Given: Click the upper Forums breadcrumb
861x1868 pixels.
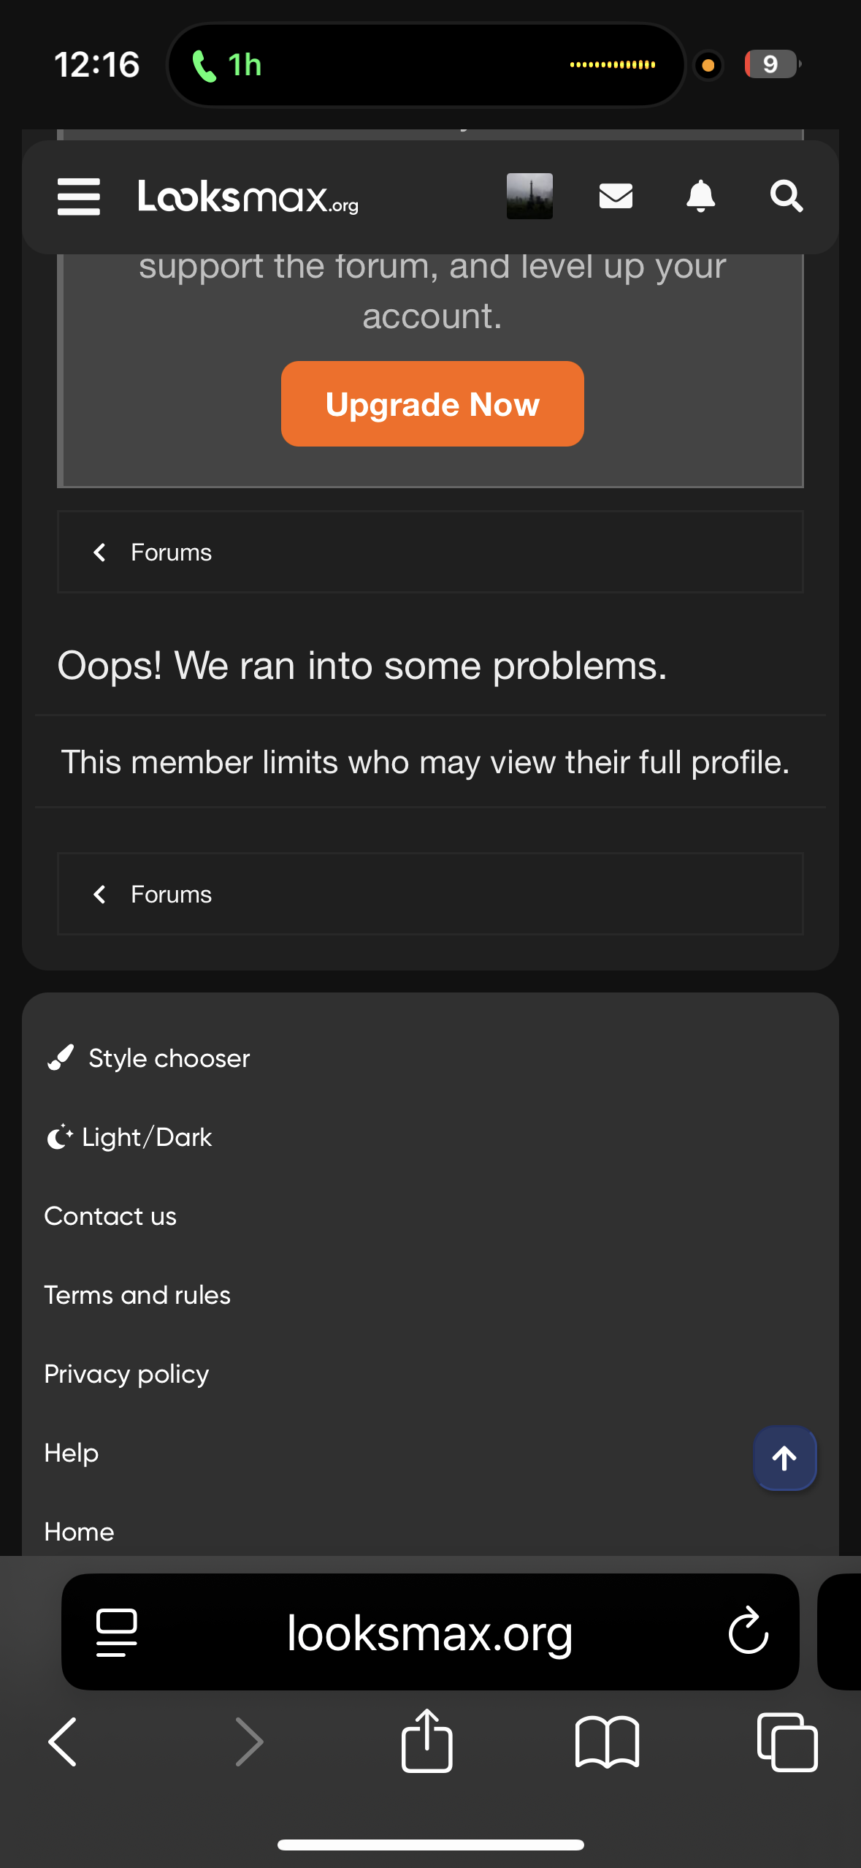Looking at the screenshot, I should (171, 553).
